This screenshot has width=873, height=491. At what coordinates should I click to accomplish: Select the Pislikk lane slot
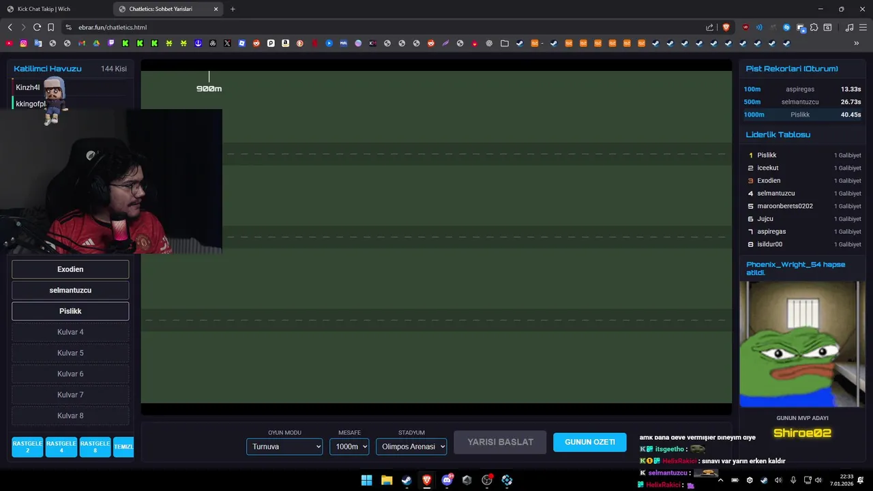pos(70,311)
